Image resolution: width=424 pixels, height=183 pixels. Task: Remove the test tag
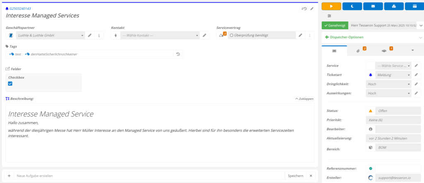(x=10, y=54)
